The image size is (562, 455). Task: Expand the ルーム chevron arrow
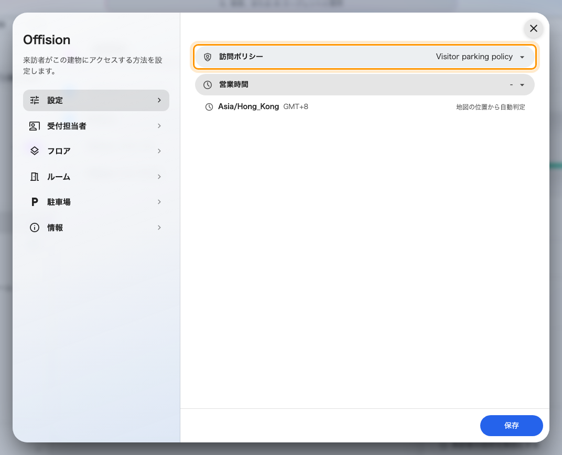tap(159, 177)
